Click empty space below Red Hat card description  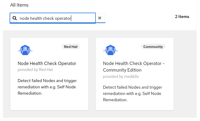click(x=49, y=103)
